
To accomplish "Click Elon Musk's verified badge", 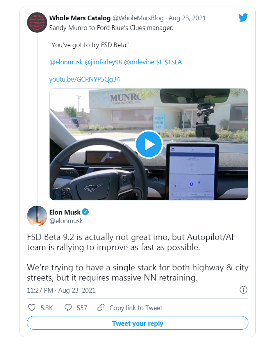I will tap(86, 212).
